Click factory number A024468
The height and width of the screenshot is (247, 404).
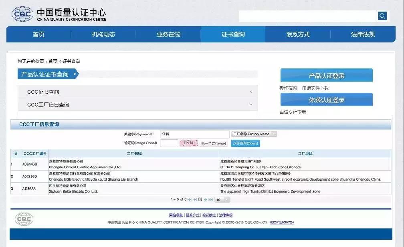pos(30,164)
